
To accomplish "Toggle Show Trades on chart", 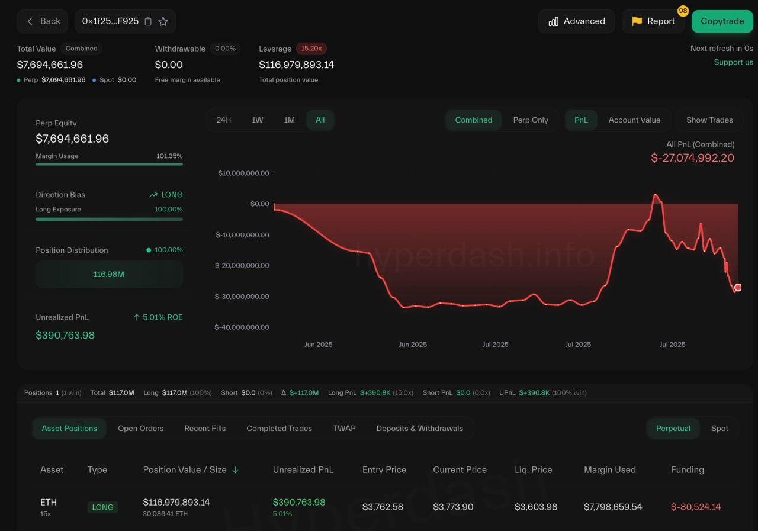I will [x=709, y=120].
